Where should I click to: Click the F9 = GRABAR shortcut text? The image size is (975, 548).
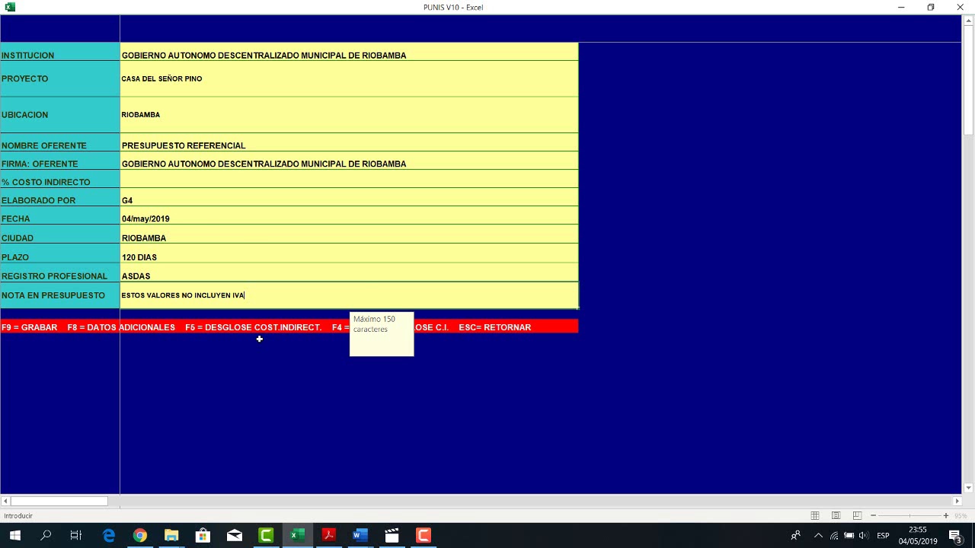pyautogui.click(x=30, y=327)
